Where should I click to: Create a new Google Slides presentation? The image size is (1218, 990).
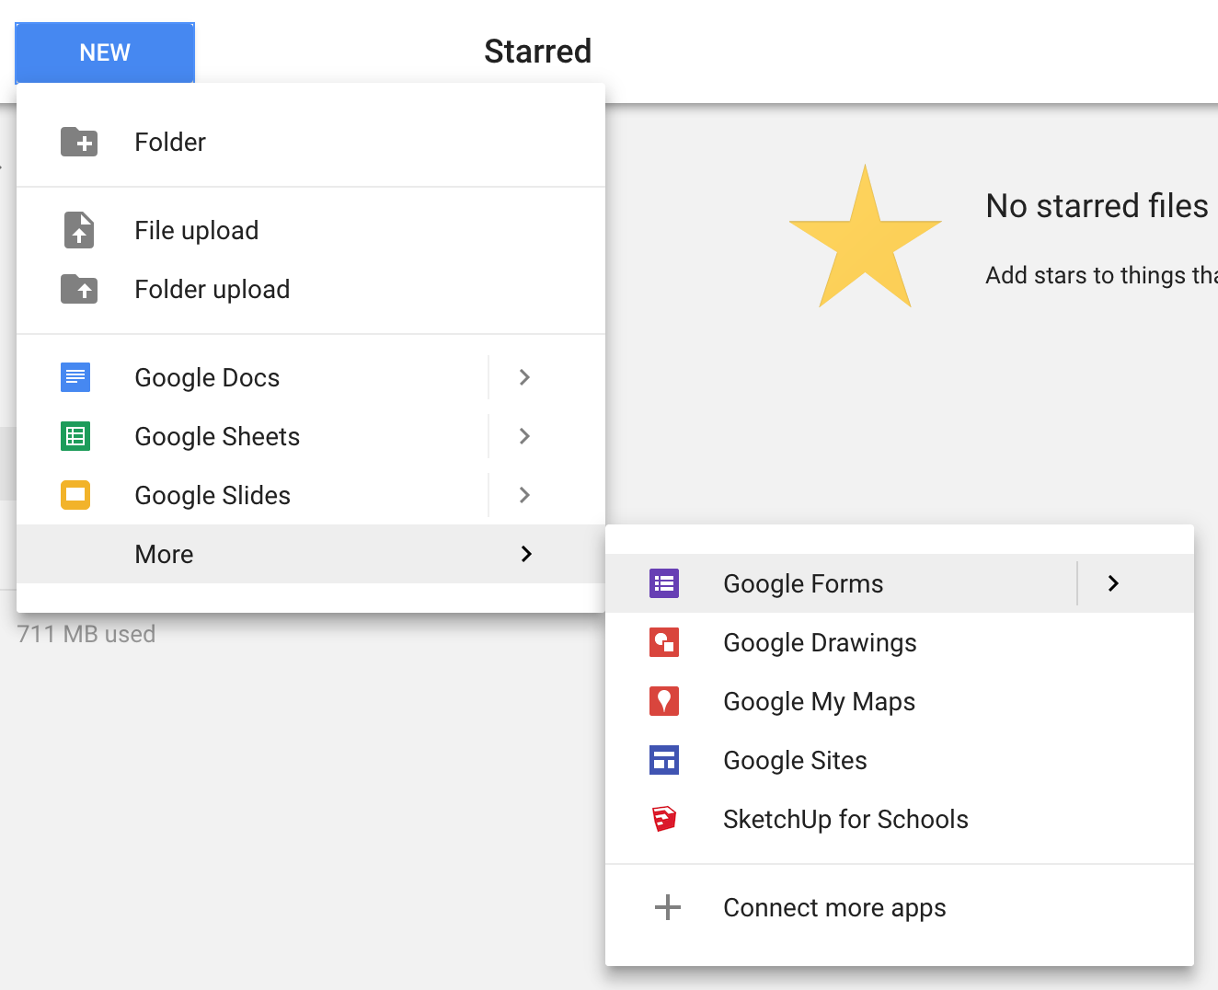pyautogui.click(x=252, y=495)
